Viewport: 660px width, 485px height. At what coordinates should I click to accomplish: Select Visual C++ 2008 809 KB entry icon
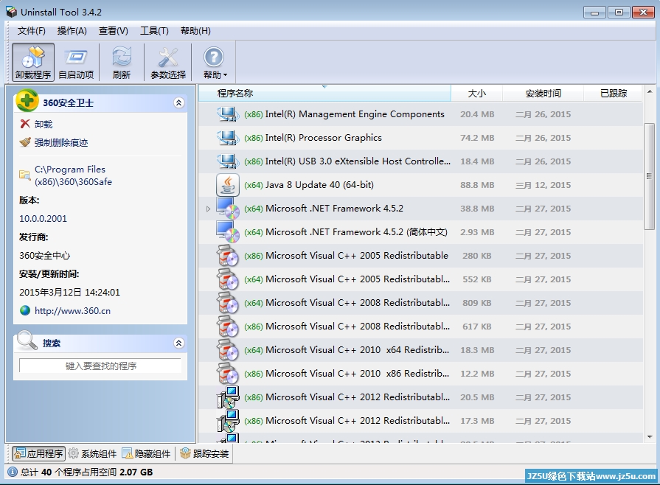pos(228,302)
